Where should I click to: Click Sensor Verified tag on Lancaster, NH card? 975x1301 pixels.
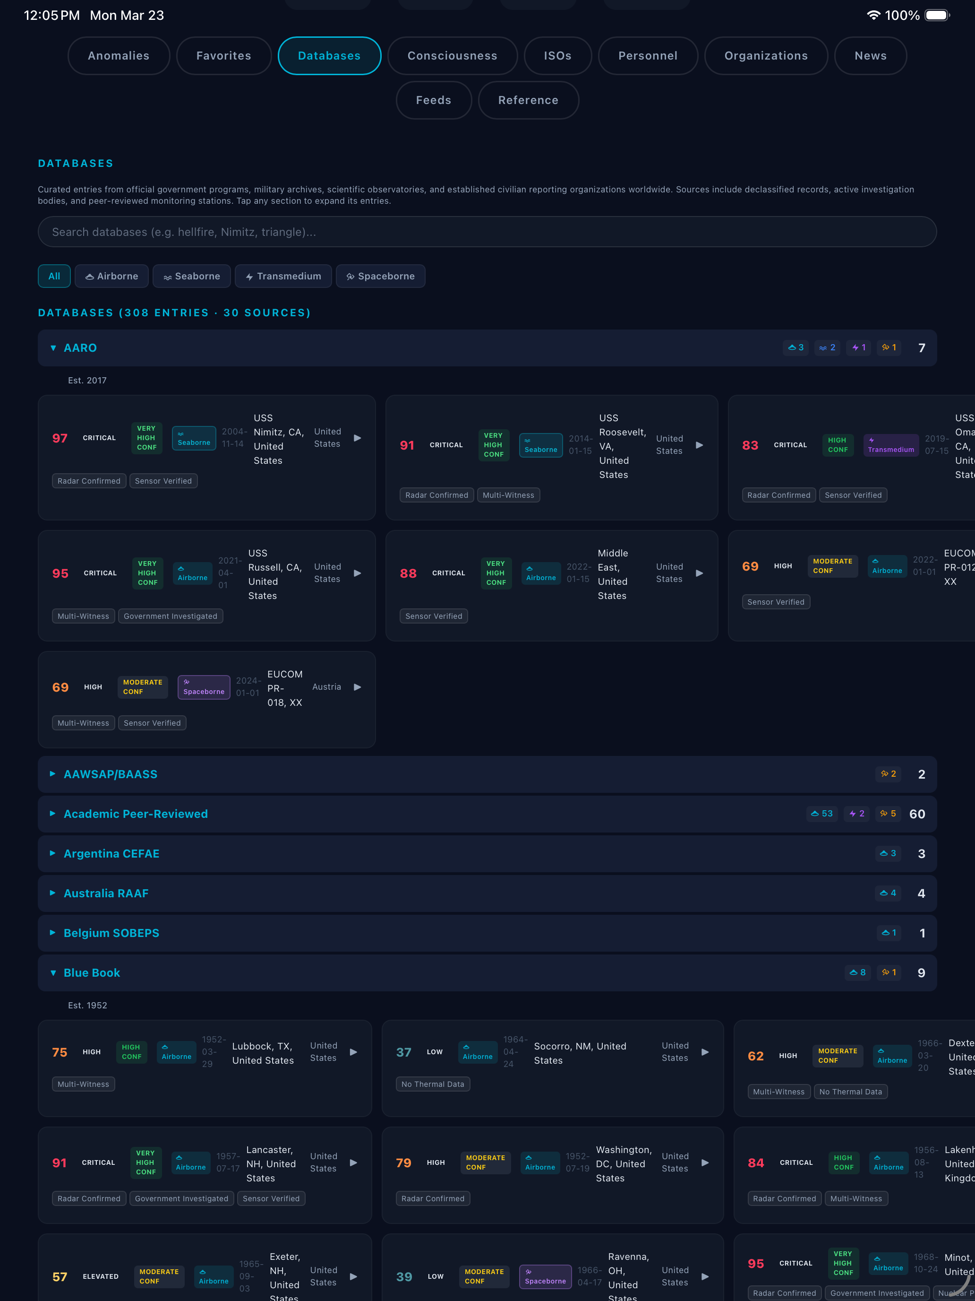coord(271,1199)
